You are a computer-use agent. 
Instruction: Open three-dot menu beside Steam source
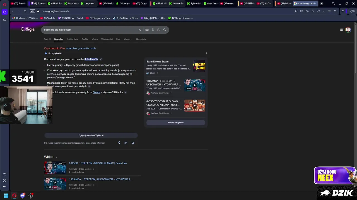tap(158, 73)
